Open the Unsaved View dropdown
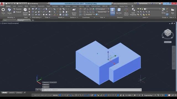This screenshot has width=177, height=99. (103, 12)
